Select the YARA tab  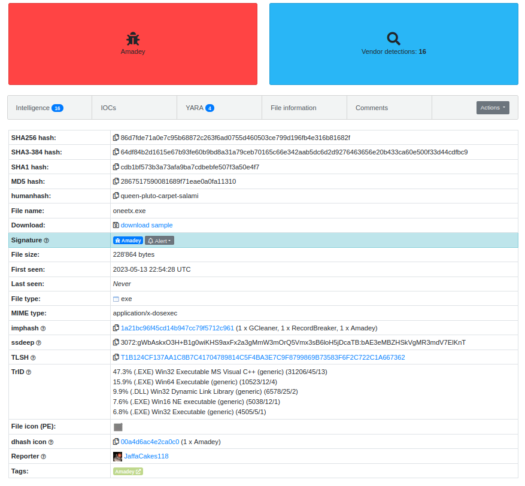click(199, 108)
